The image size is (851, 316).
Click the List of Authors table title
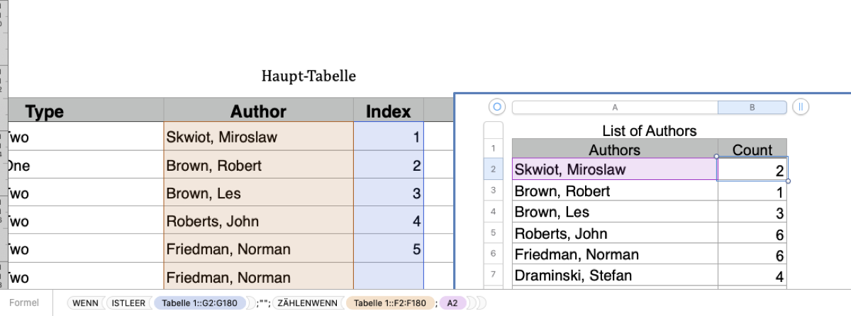649,131
